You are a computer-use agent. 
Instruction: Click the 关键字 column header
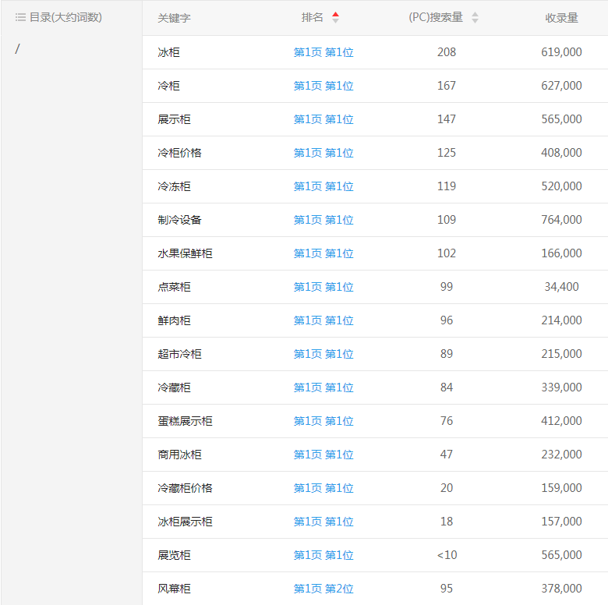[x=174, y=18]
